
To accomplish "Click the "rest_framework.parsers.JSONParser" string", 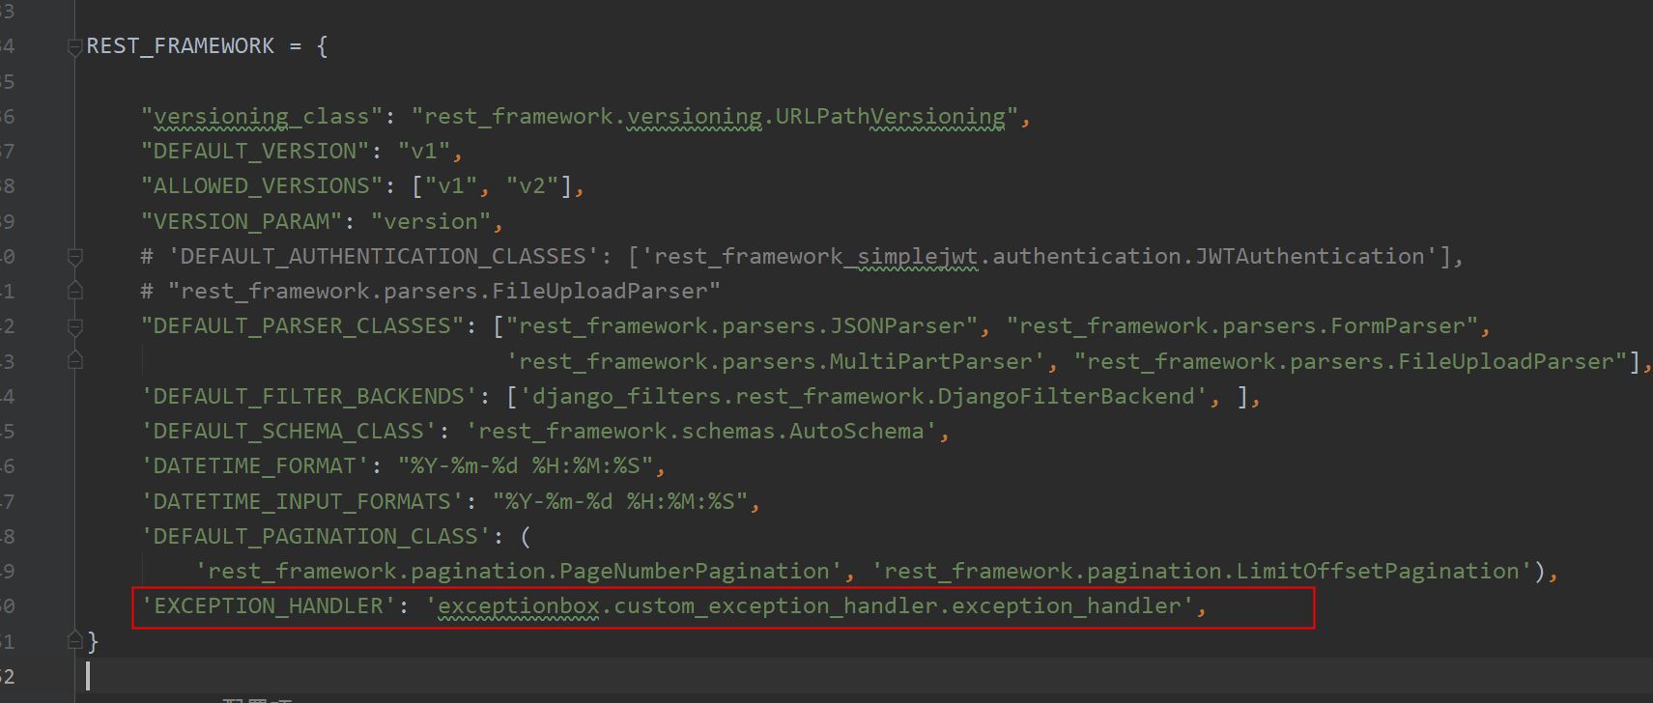I will point(742,326).
